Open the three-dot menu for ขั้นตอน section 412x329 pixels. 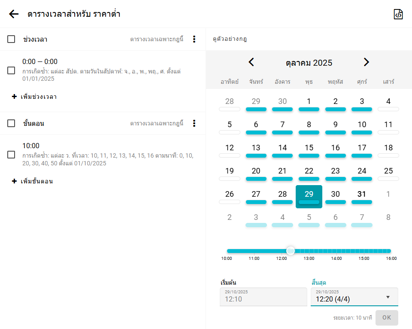[194, 123]
